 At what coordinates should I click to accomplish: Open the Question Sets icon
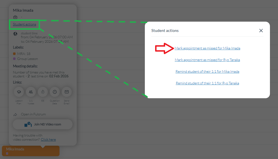click(x=55, y=92)
